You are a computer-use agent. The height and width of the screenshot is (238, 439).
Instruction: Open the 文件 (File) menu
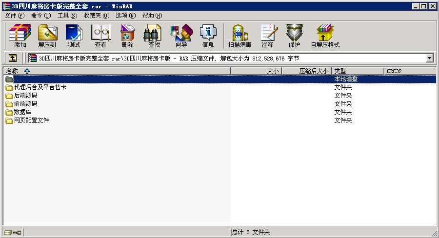(x=14, y=15)
